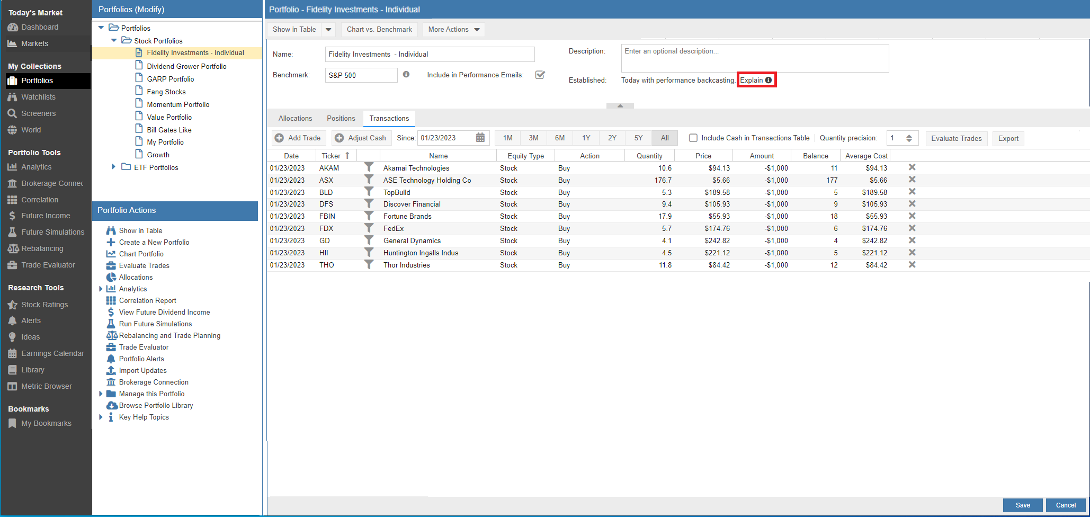
Task: Select the 1M time range
Action: pos(507,138)
